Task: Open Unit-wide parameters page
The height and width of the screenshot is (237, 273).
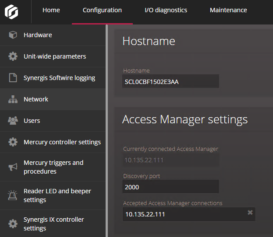Action: pyautogui.click(x=53, y=56)
